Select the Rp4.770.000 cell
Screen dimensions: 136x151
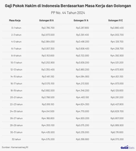pyautogui.click(x=83, y=111)
